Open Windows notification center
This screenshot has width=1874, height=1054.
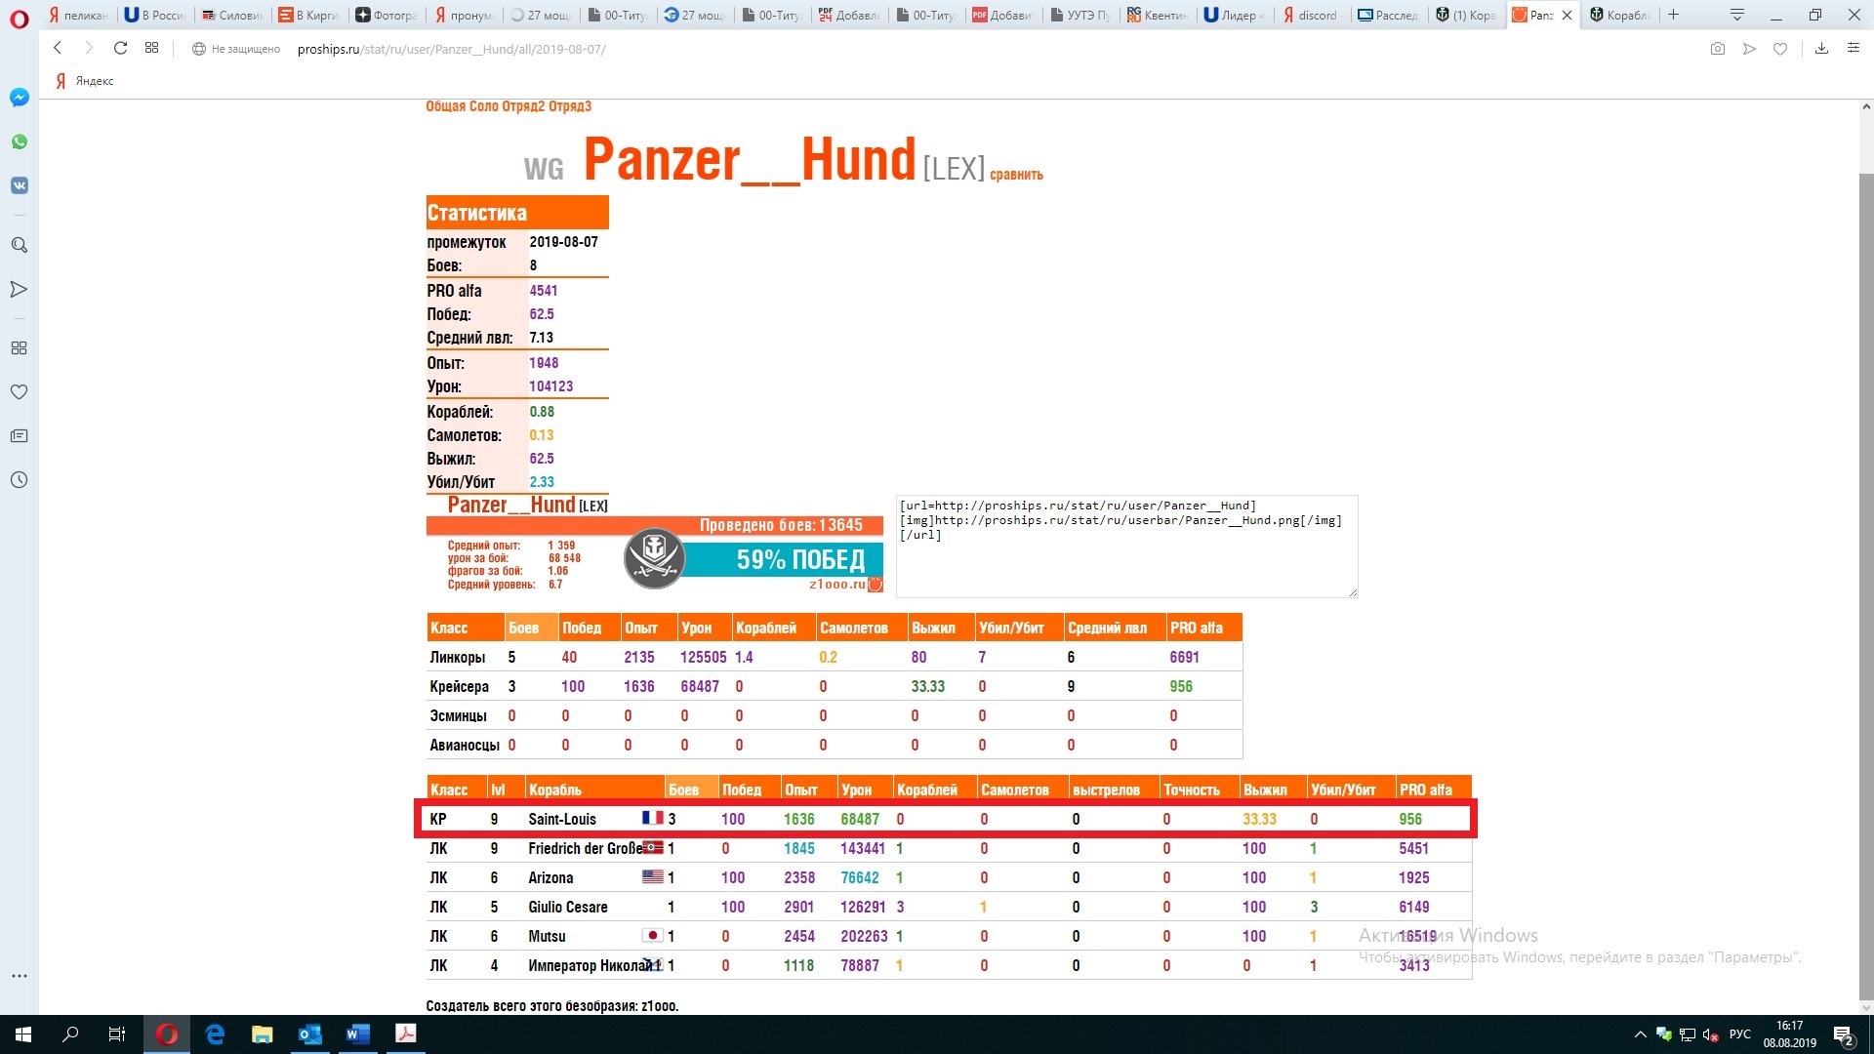click(1844, 1035)
